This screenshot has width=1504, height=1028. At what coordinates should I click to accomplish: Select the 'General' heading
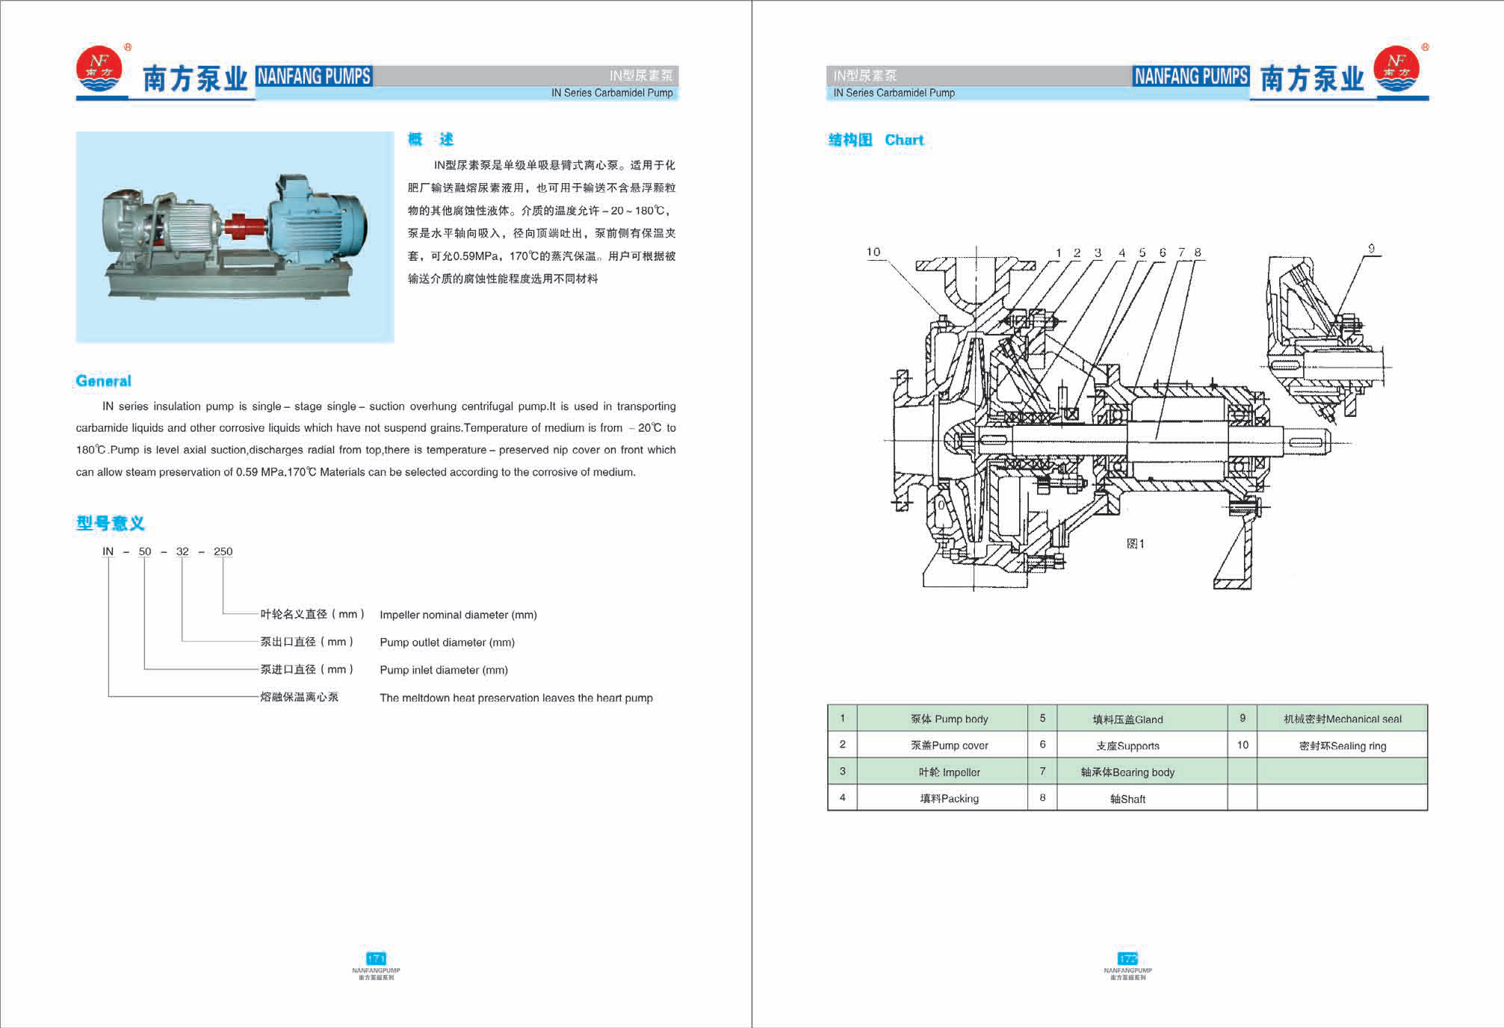[104, 381]
